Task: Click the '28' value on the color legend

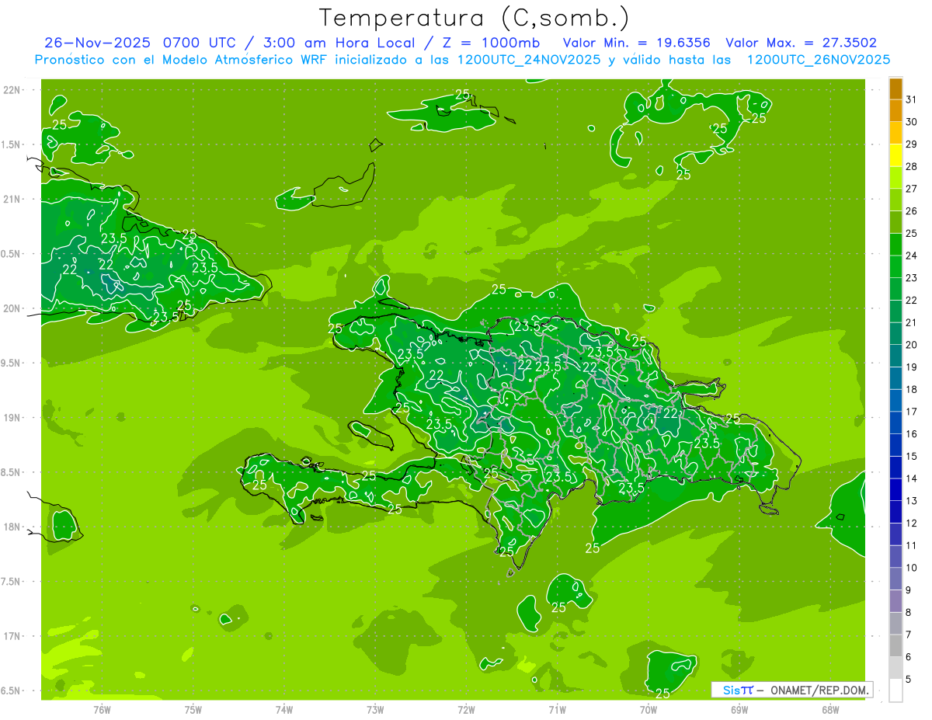Action: point(912,166)
